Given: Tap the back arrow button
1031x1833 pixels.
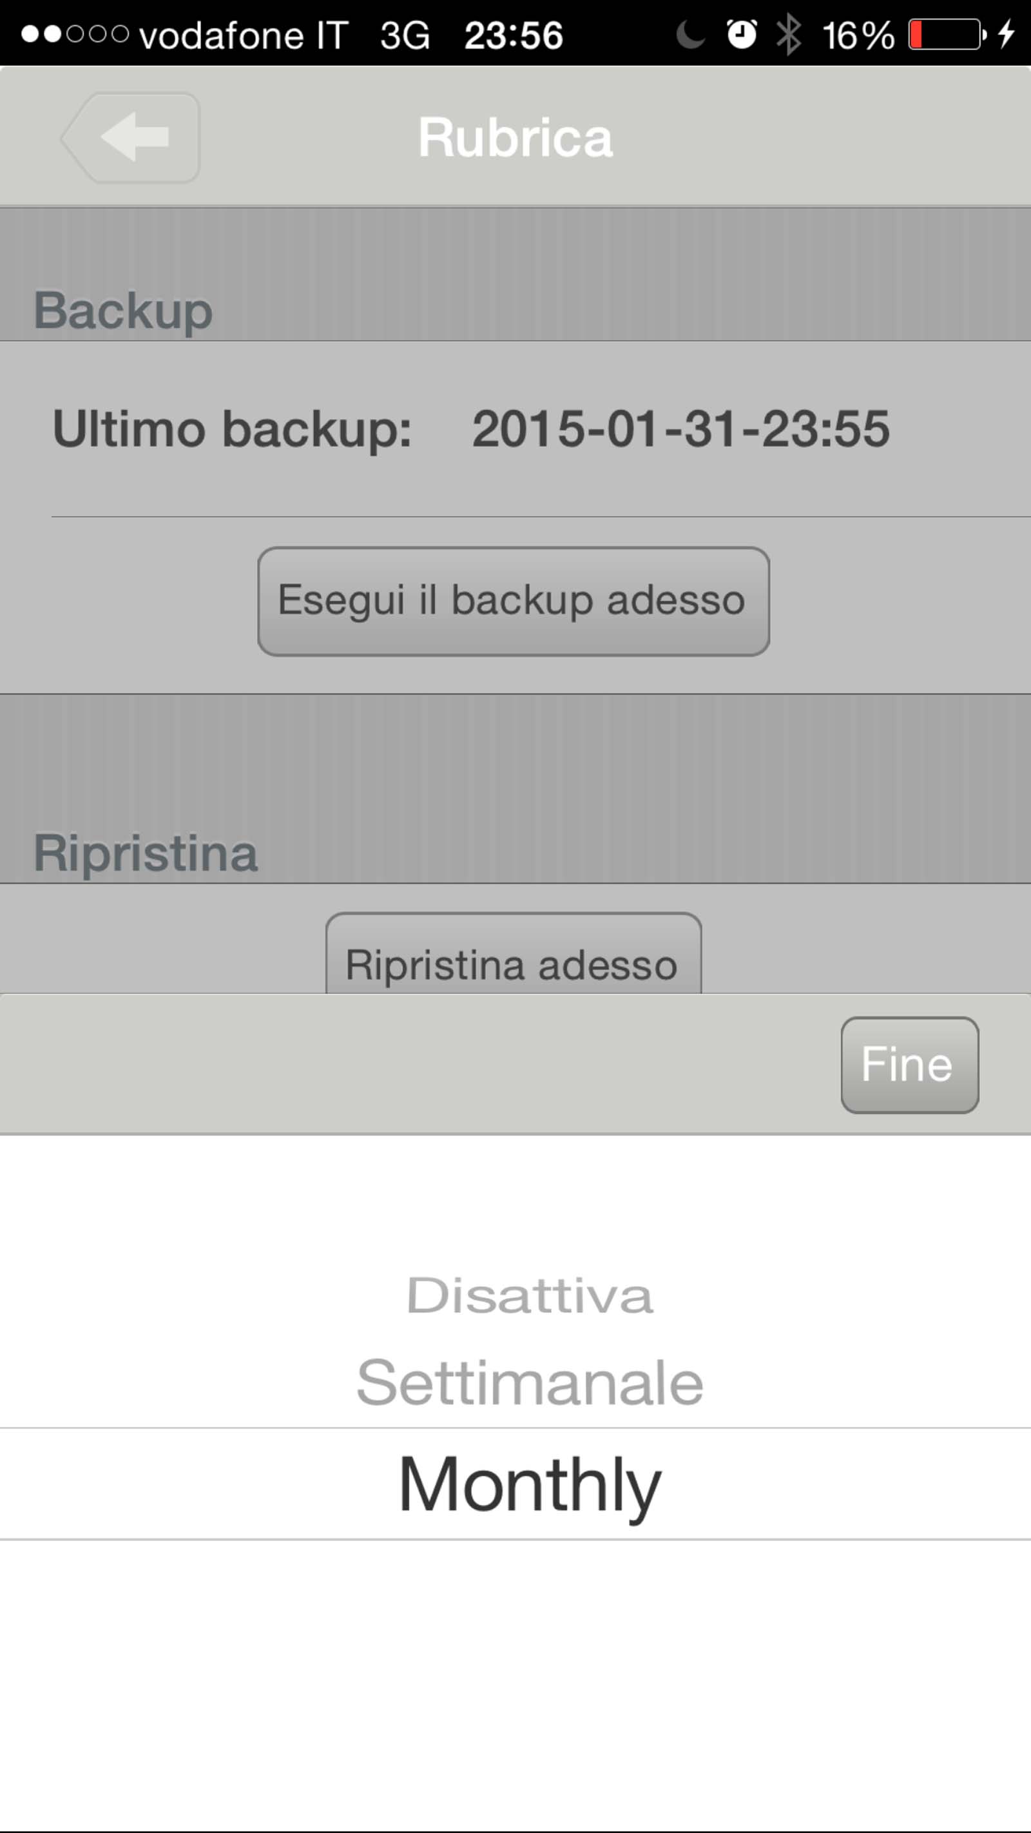Looking at the screenshot, I should (x=131, y=137).
